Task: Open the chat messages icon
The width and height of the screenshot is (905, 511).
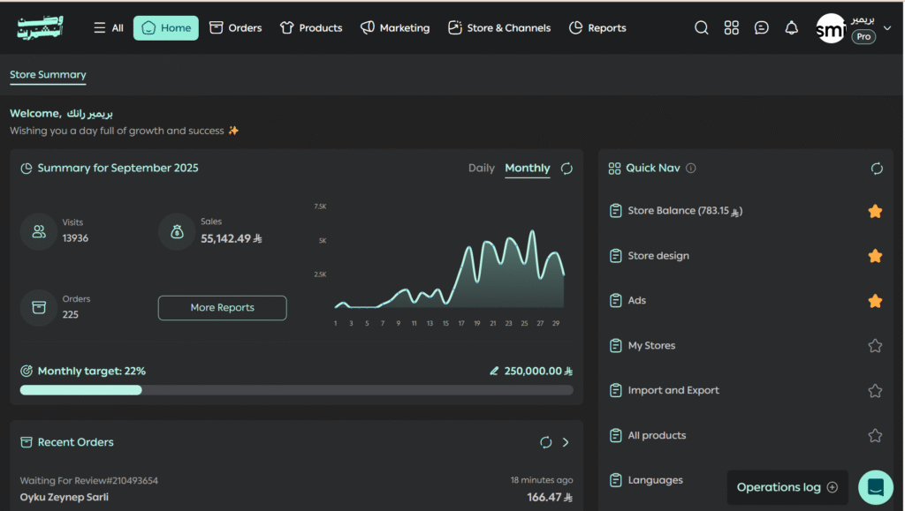Action: pos(761,28)
